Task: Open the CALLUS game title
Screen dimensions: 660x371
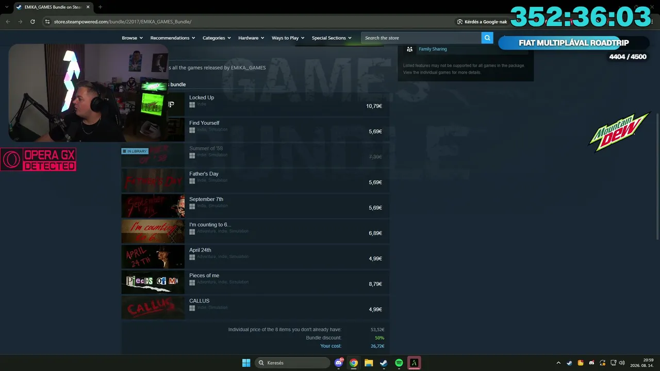Action: [x=199, y=301]
